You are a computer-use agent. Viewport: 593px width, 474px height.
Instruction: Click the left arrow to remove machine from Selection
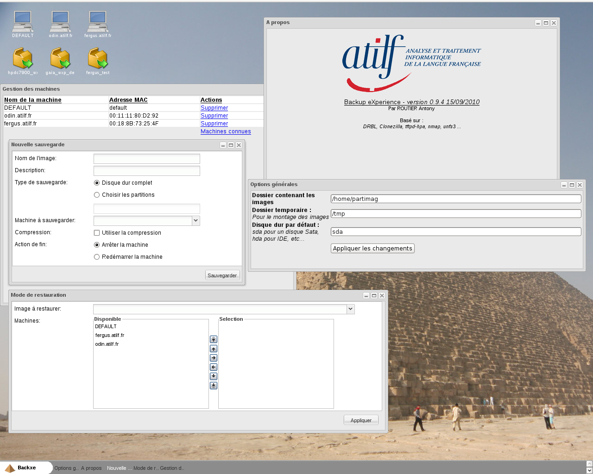click(x=214, y=367)
